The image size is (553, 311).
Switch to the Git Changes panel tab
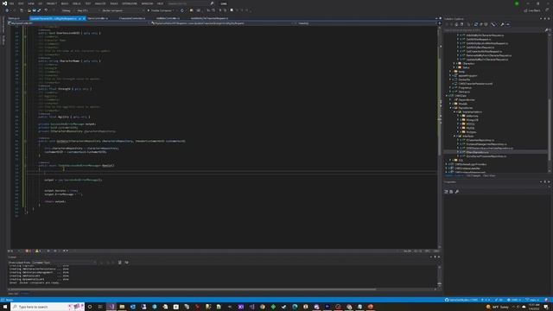pyautogui.click(x=474, y=175)
